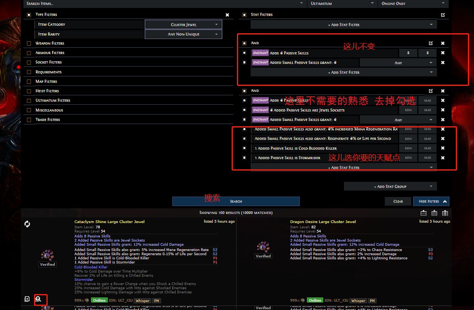This screenshot has width=474, height=310.
Task: Click the chaos orb icon on Dragon Desire price
Action: (302, 301)
